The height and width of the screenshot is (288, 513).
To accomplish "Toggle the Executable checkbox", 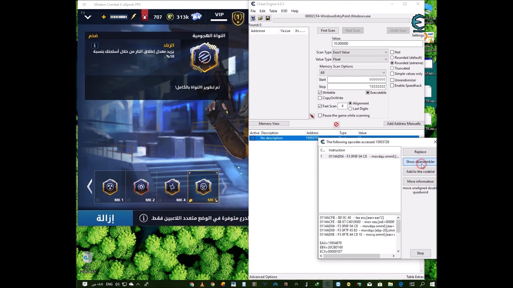I will (368, 92).
